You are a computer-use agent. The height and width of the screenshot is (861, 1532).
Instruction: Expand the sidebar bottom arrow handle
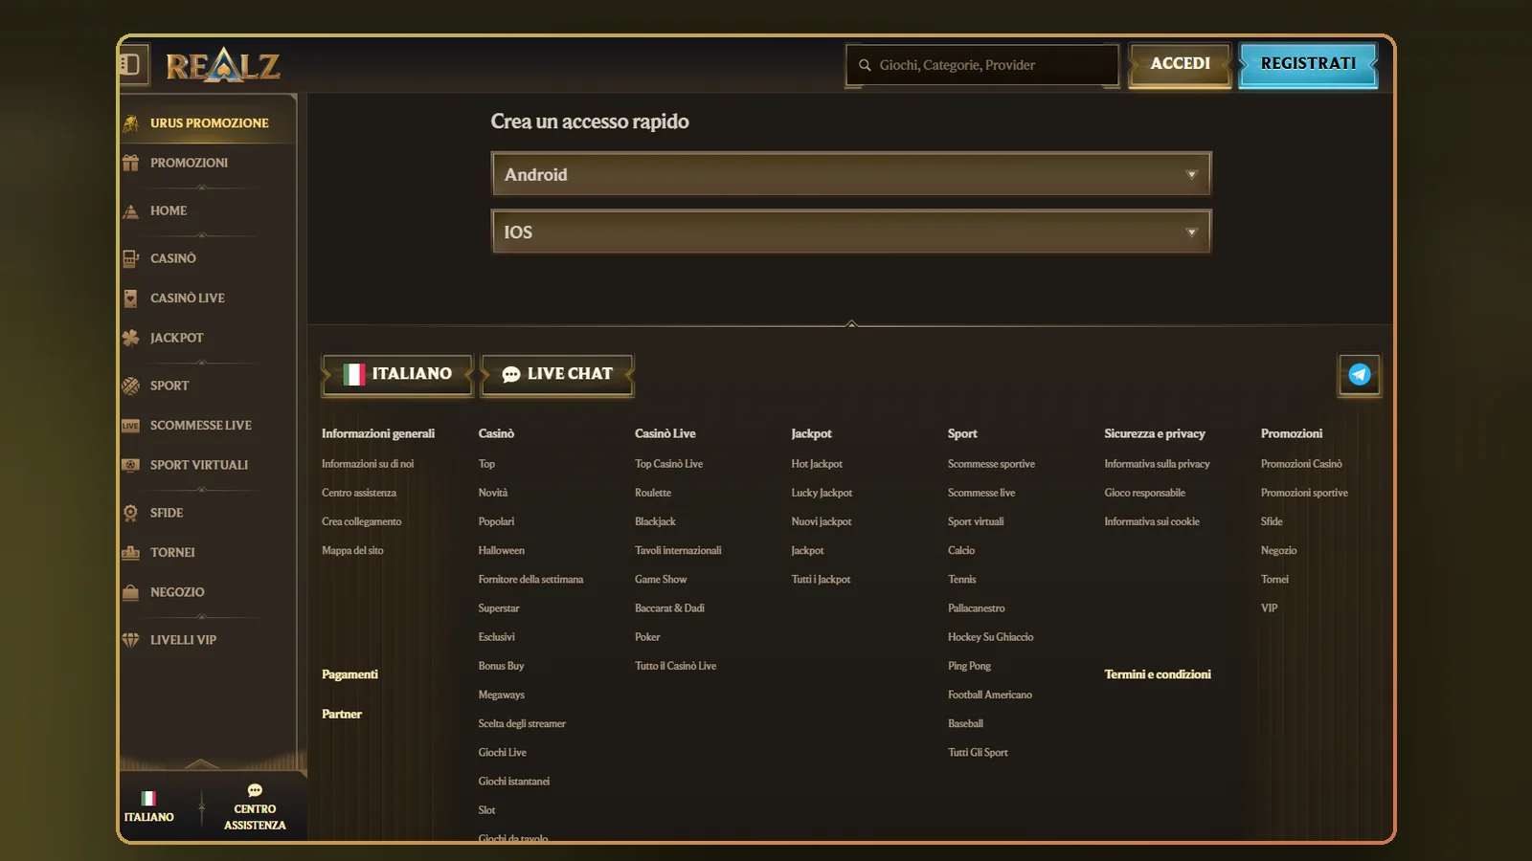click(201, 762)
